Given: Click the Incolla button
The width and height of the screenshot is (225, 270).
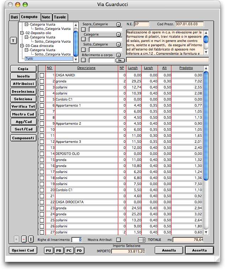Looking at the screenshot, I should pos(23,76).
